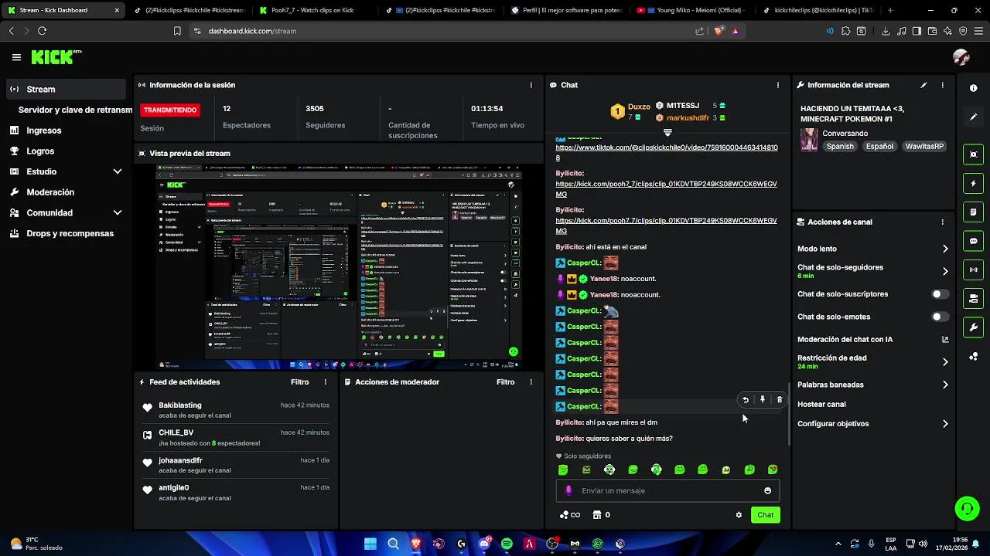Open Servidor y clave de retransmisión
990x556 pixels.
(75, 110)
